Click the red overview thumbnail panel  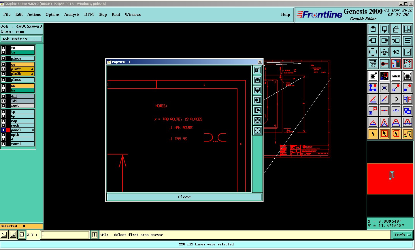tap(390, 179)
